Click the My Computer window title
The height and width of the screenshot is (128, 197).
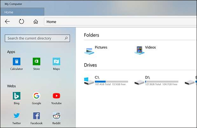pyautogui.click(x=13, y=4)
